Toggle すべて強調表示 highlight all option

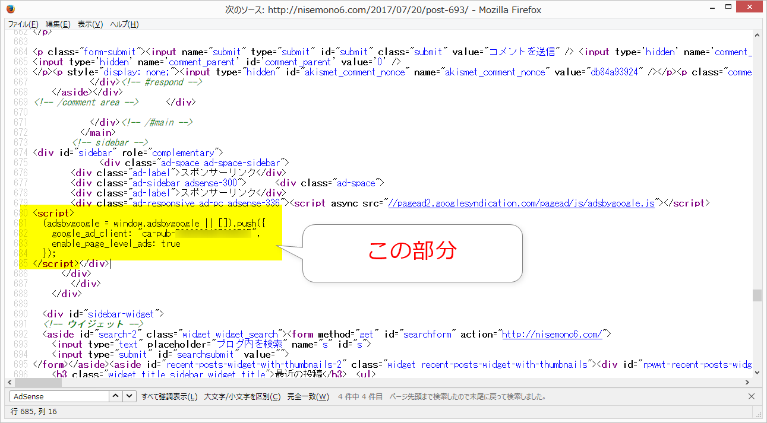[x=169, y=396]
